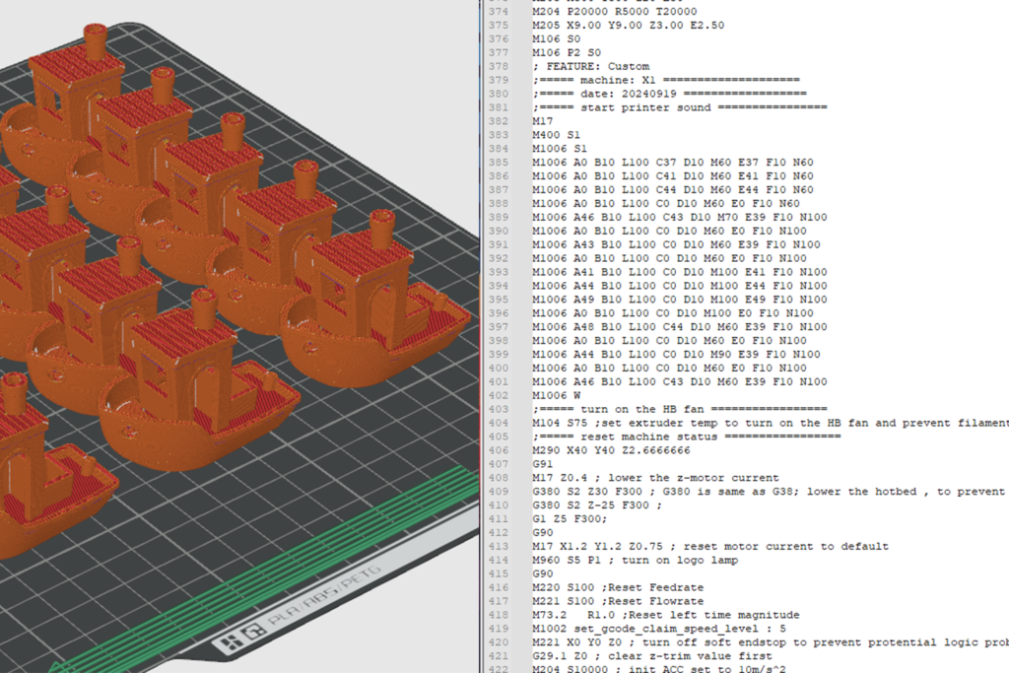Click the M1006 line containing "M100 E44"
The width and height of the screenshot is (1009, 673).
pyautogui.click(x=680, y=286)
